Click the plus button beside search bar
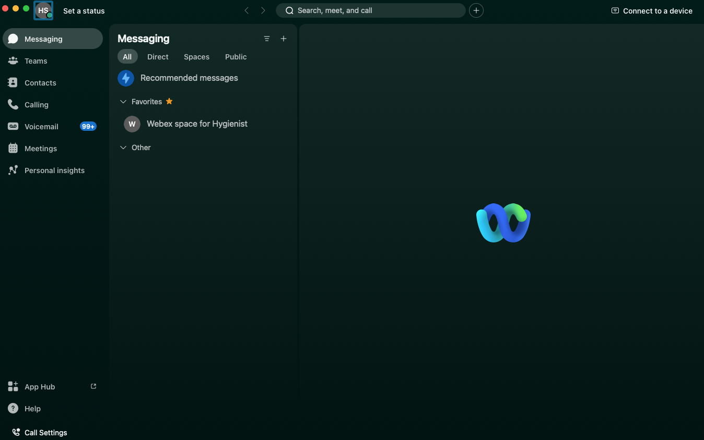The width and height of the screenshot is (704, 440). coord(476,10)
